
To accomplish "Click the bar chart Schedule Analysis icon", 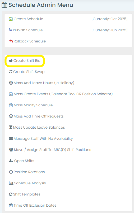I will (11, 183).
